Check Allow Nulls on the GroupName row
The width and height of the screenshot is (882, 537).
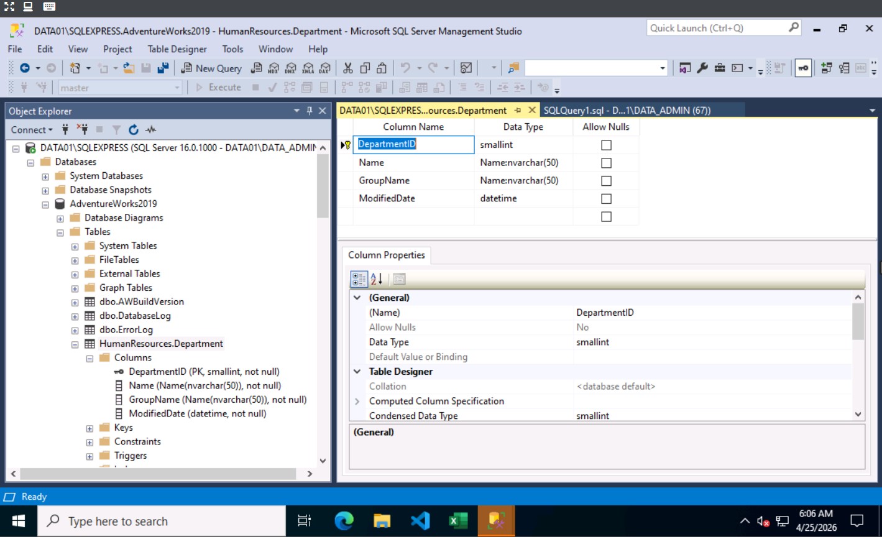(605, 180)
